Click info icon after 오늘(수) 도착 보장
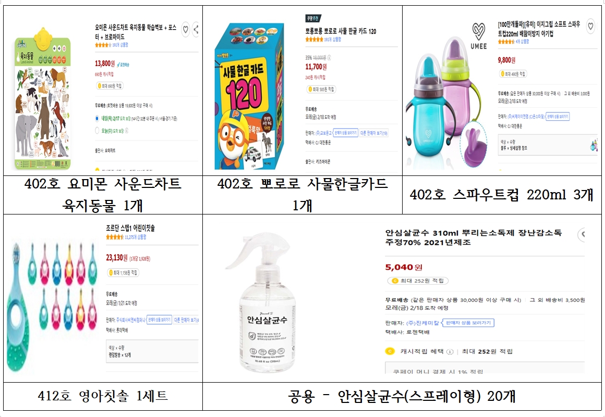The height and width of the screenshot is (417, 605). click(x=127, y=131)
